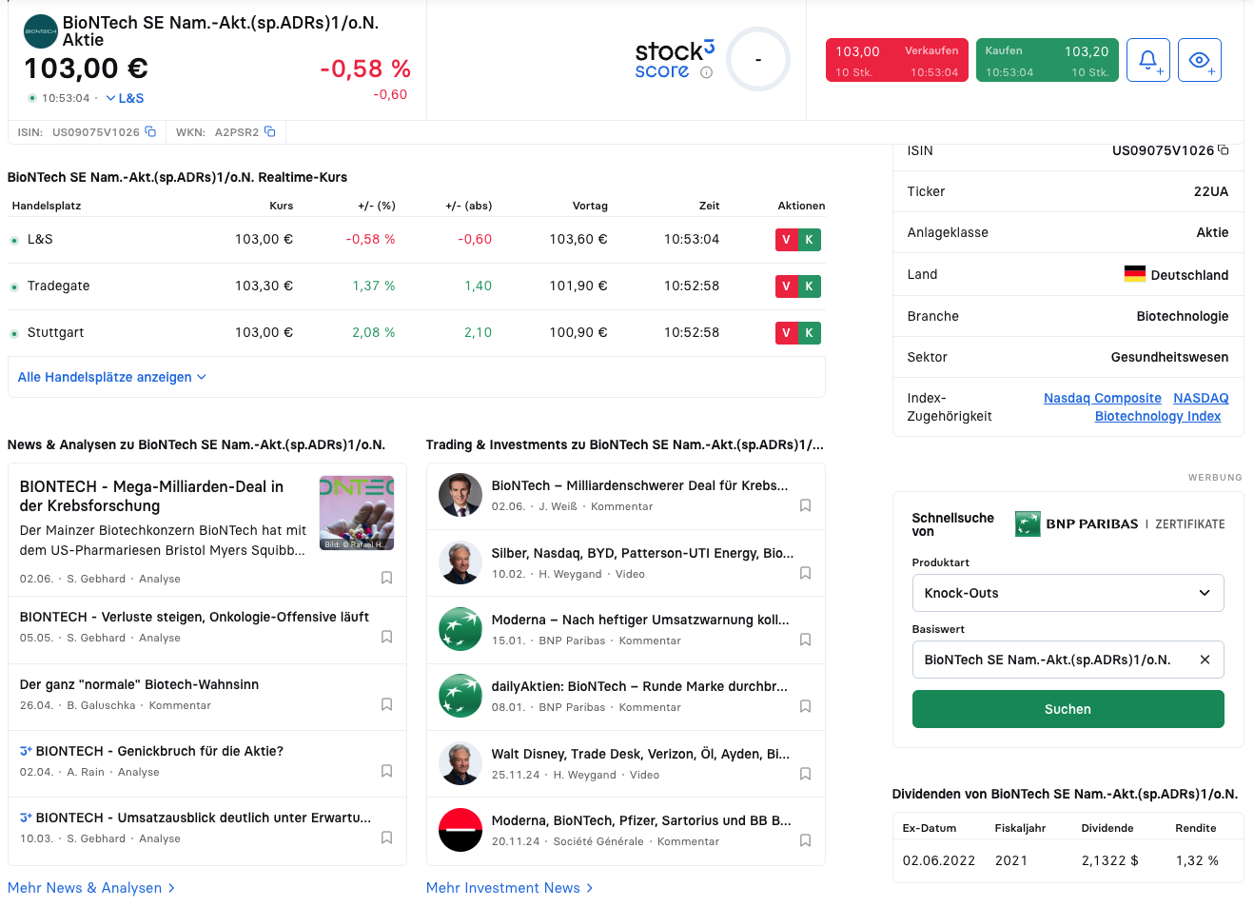Bookmark the Biotech-Wahnsinn article
Screen dimensions: 1254x907
[x=386, y=704]
